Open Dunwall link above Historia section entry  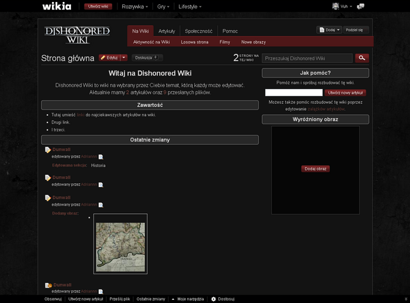[61, 149]
